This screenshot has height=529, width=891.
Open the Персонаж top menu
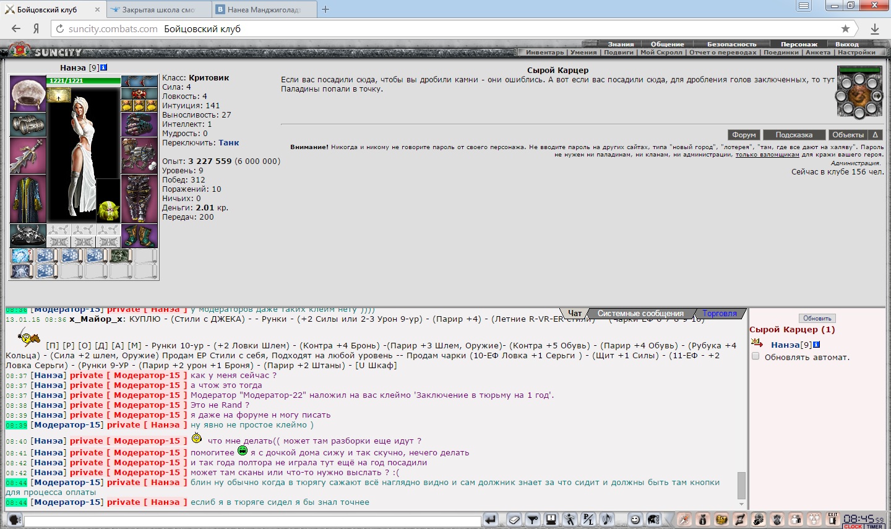[x=799, y=44]
